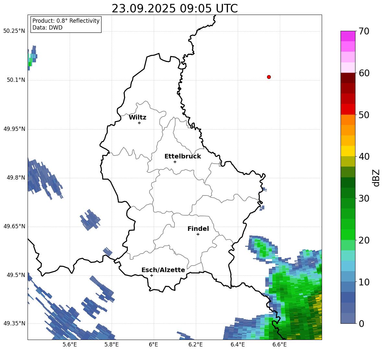This screenshot has height=351, width=384.
Task: Click the 40 value on colorbar
Action: (x=364, y=157)
